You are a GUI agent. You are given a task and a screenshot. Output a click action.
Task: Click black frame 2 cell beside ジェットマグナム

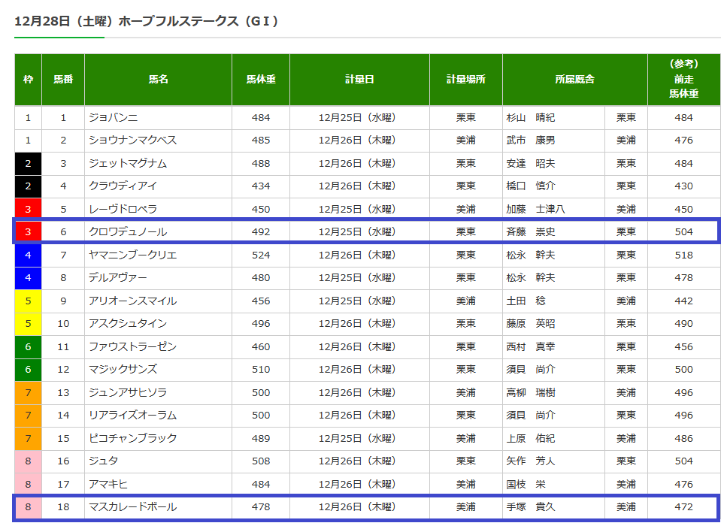point(29,164)
